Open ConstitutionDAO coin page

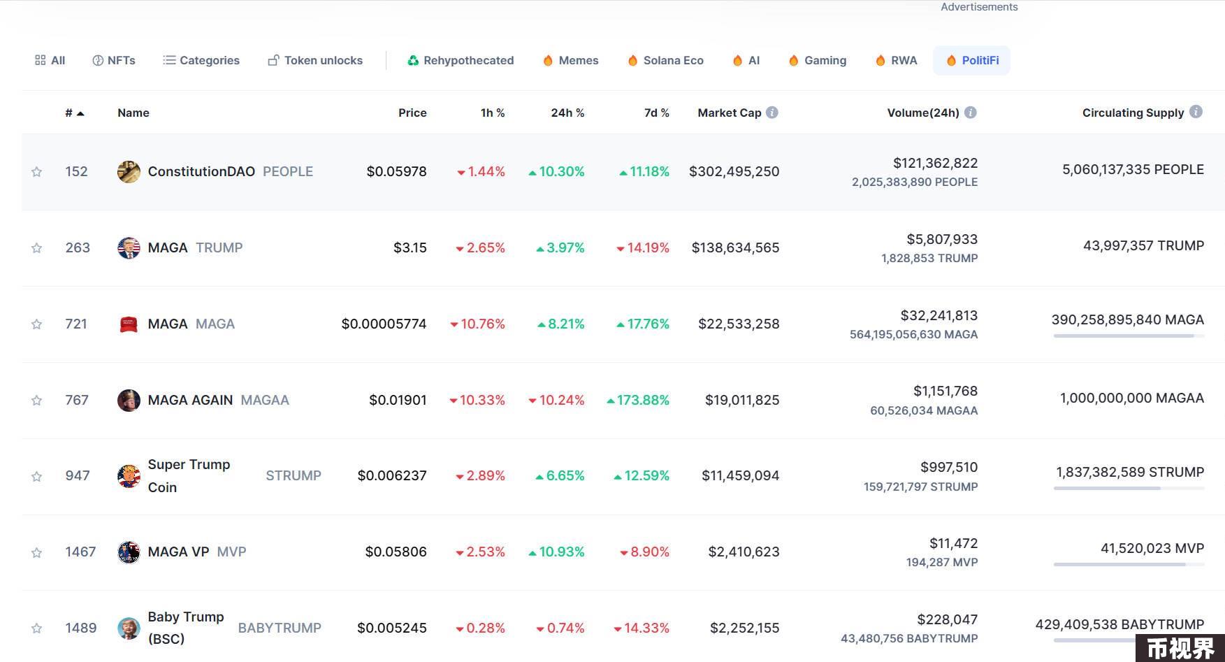(201, 172)
